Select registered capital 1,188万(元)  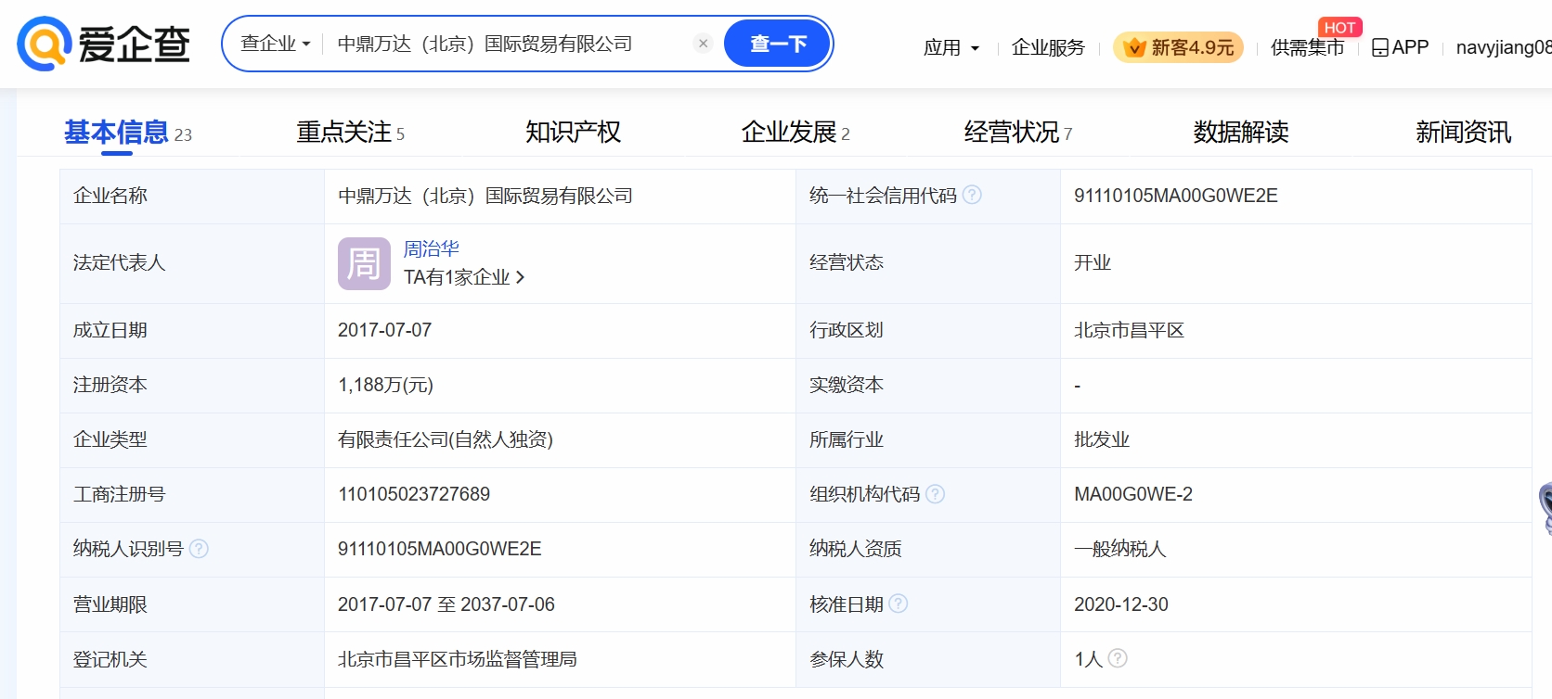coord(385,385)
